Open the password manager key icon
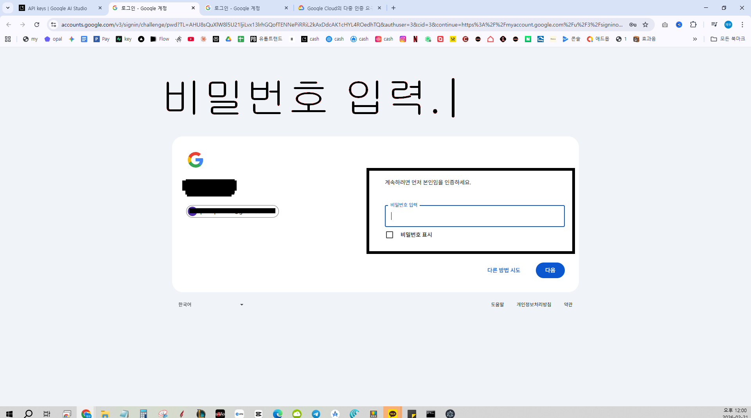This screenshot has width=751, height=418. [633, 25]
